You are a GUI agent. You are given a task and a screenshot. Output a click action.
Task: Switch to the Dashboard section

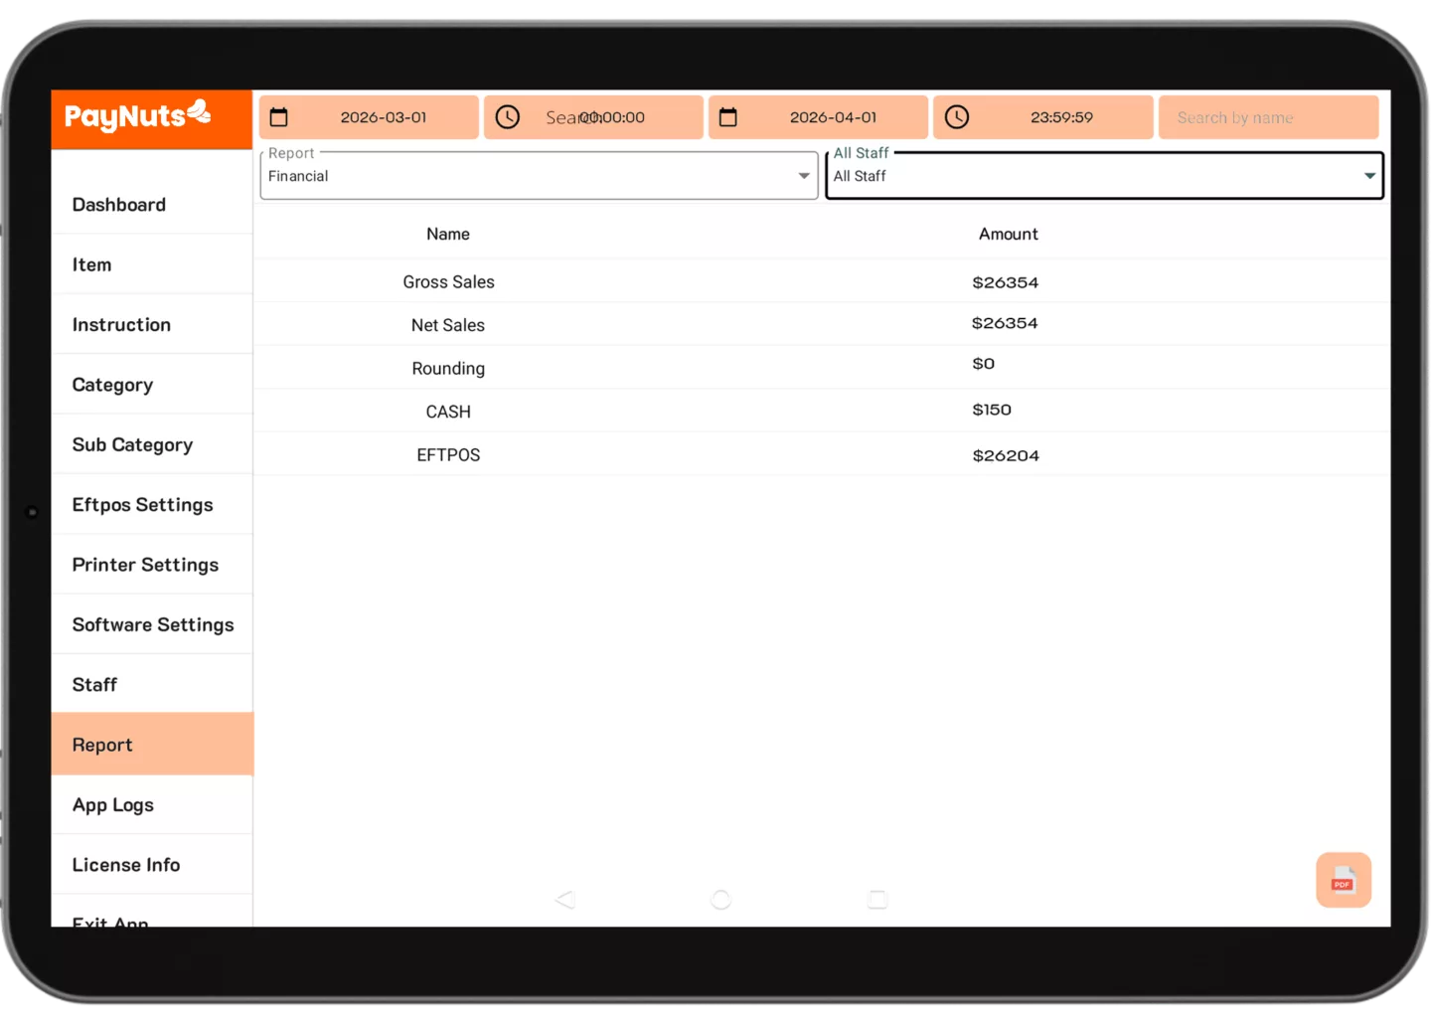pos(118,204)
